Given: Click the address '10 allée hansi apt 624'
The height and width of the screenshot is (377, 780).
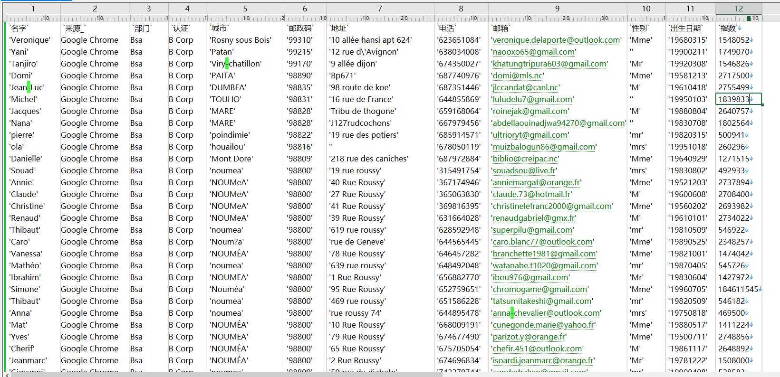Looking at the screenshot, I should [370, 40].
